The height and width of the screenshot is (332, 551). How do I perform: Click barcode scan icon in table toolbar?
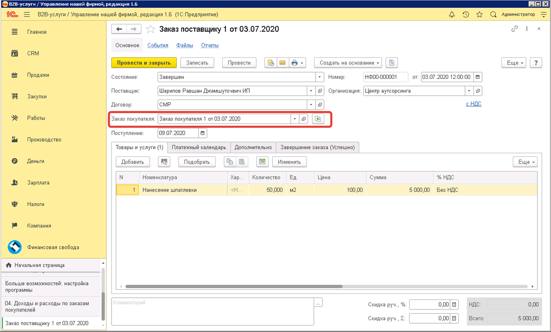(164, 162)
